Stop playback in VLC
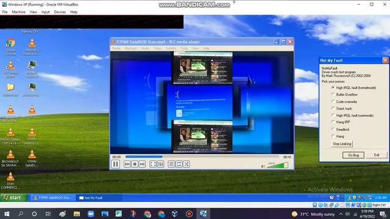This screenshot has width=390, height=219. (135, 164)
